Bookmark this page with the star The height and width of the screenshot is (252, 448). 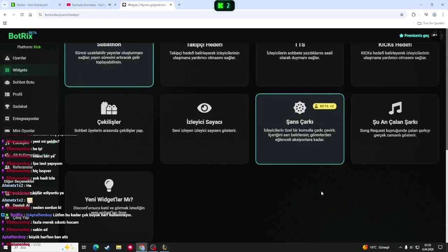pos(402,15)
